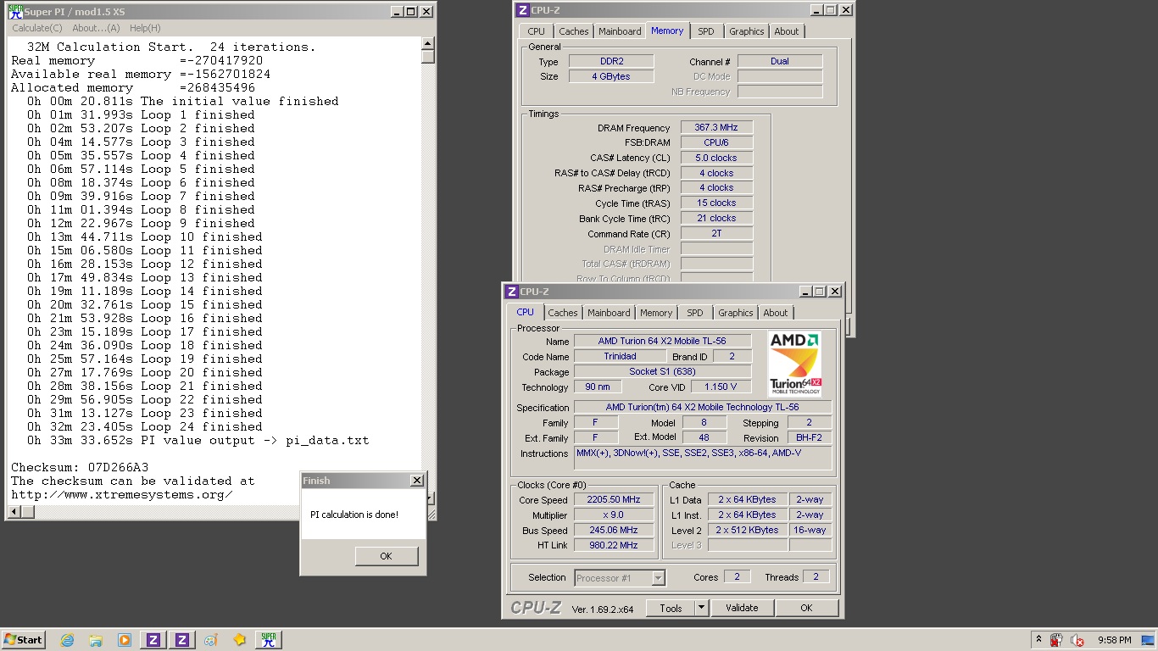Switch to SPD tab in front CPU-Z
Image resolution: width=1158 pixels, height=651 pixels.
tap(695, 313)
